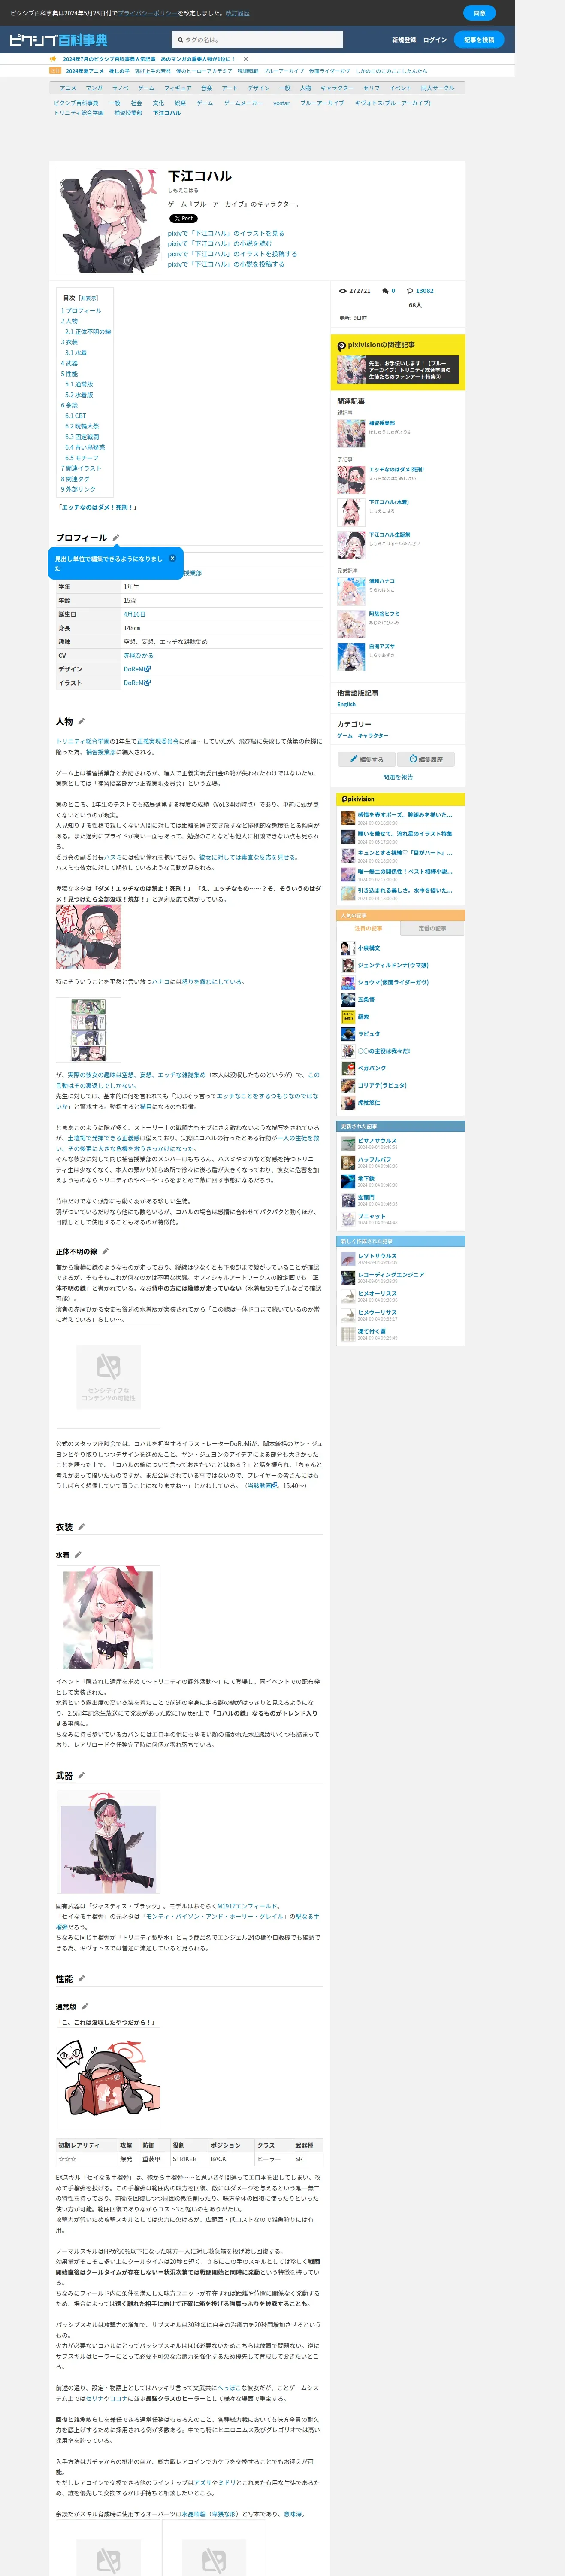This screenshot has width=565, height=2576.
Task: Click the external link icon beside DoReMi in デザイン row
Action: tap(148, 669)
